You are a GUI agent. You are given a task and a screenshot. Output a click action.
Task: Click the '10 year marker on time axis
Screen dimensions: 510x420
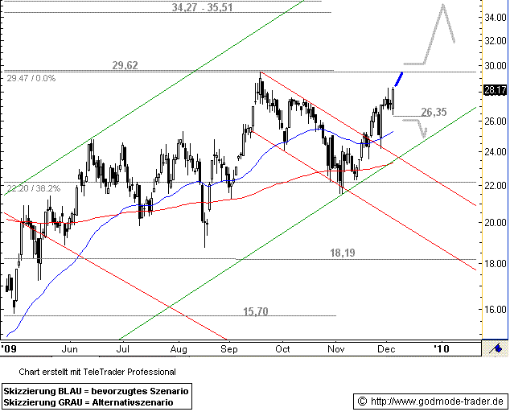(x=442, y=349)
